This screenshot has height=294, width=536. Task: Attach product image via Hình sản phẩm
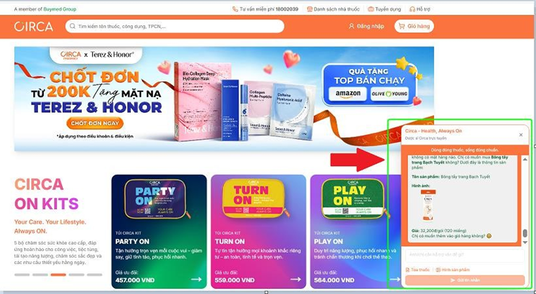(438, 270)
